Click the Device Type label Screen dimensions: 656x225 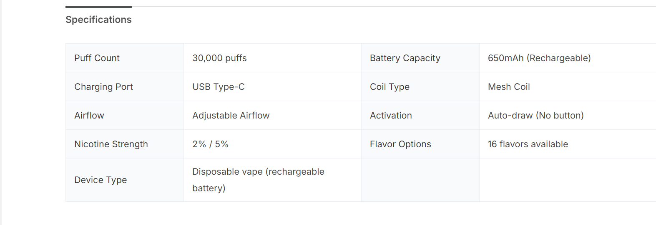[101, 180]
